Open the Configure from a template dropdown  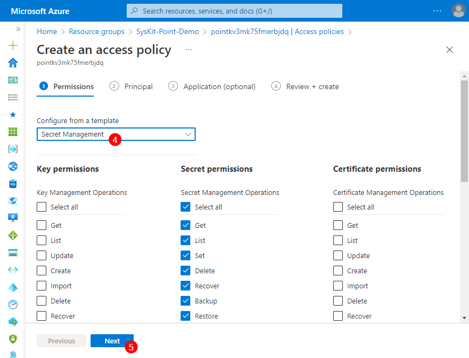pyautogui.click(x=116, y=134)
